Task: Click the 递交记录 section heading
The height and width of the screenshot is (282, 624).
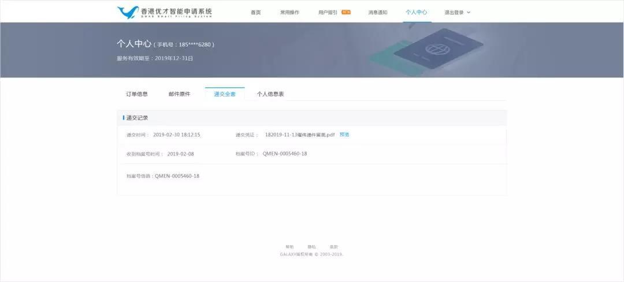Action: click(138, 118)
